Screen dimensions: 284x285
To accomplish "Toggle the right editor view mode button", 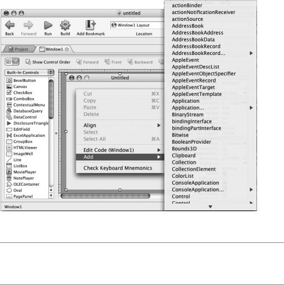I will click(x=16, y=62).
